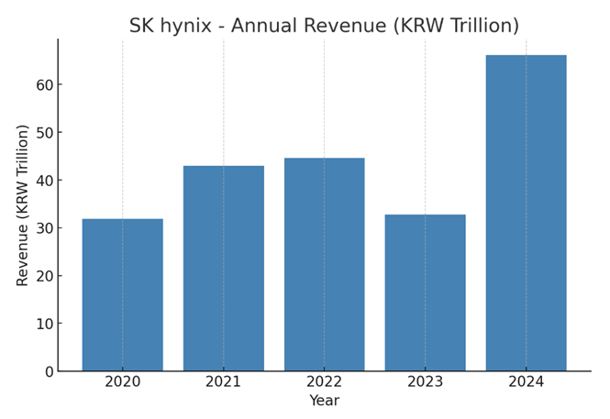The image size is (610, 419).
Task: Select the 2024 revenue bar
Action: coord(527,213)
